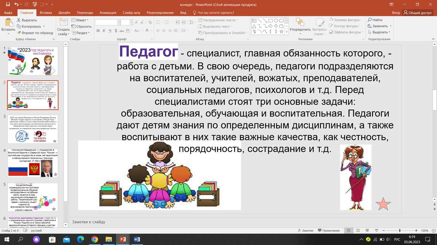Switch to the Slide Show (Слайд-шоу) tab
This screenshot has height=245, width=437.
coord(132,13)
